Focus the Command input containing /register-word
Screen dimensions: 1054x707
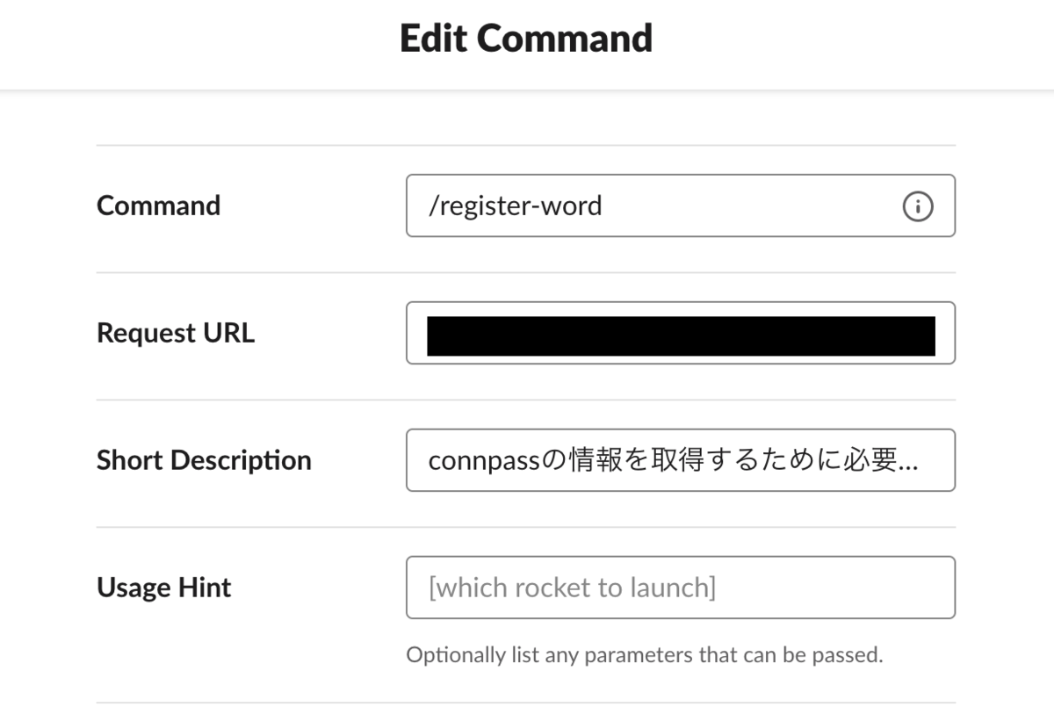coord(681,206)
